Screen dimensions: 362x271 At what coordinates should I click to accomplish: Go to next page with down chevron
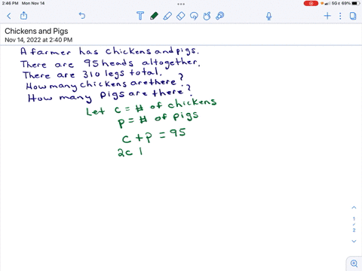[354, 241]
